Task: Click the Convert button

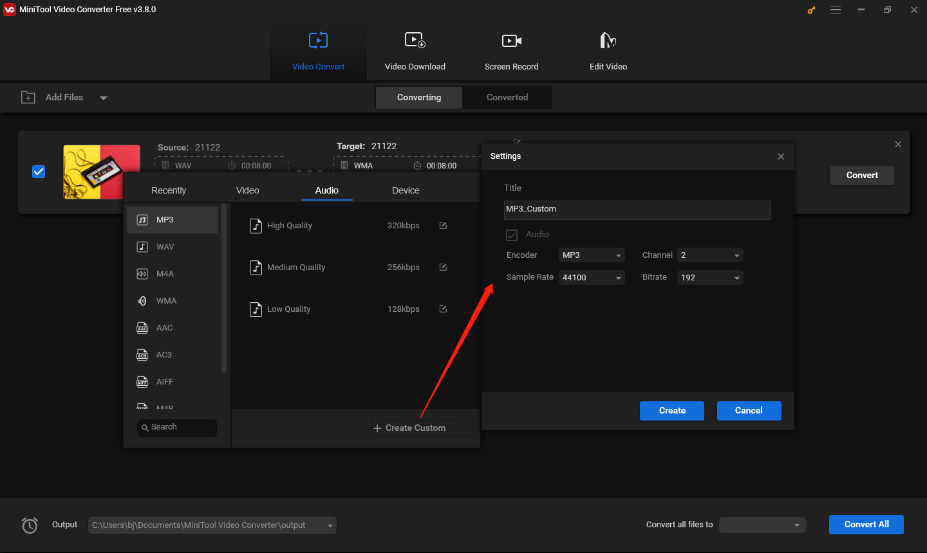Action: pos(862,176)
